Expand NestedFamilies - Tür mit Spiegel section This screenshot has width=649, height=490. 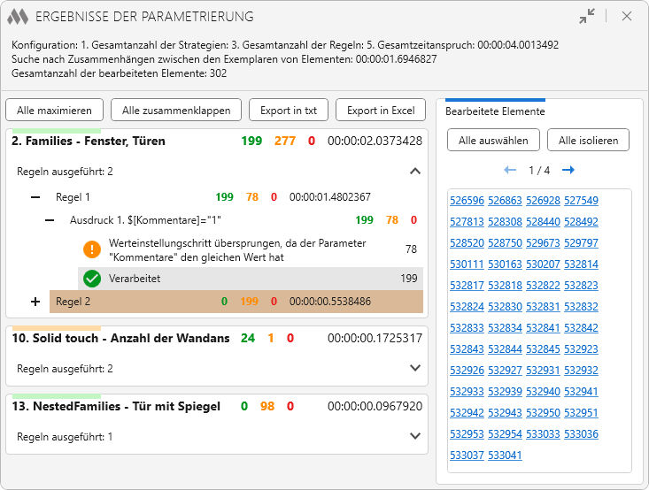pyautogui.click(x=415, y=436)
